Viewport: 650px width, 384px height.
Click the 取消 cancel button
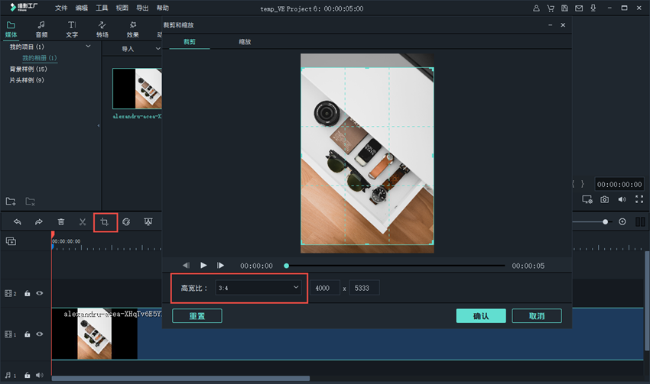tap(537, 316)
